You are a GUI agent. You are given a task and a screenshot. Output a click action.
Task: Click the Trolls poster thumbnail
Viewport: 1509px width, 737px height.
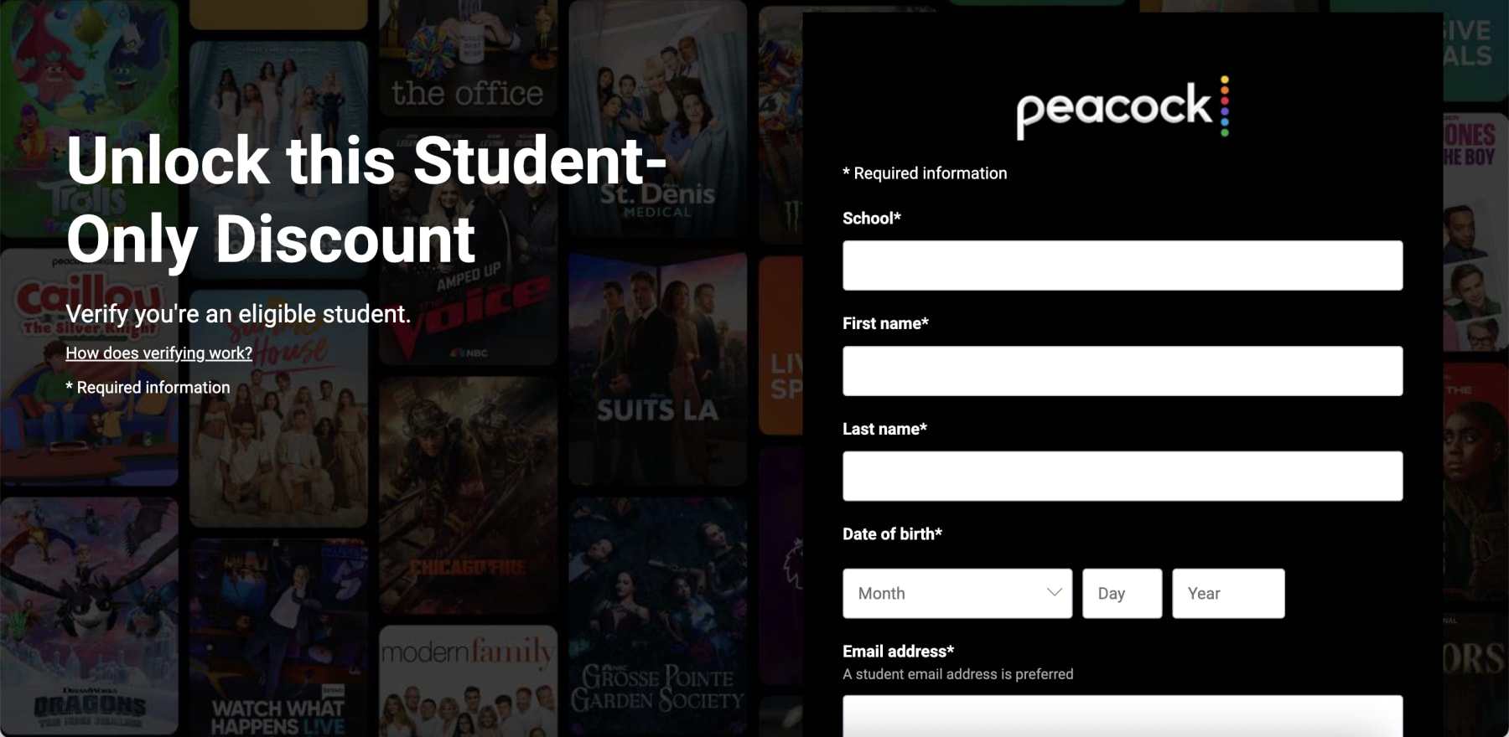tap(89, 117)
